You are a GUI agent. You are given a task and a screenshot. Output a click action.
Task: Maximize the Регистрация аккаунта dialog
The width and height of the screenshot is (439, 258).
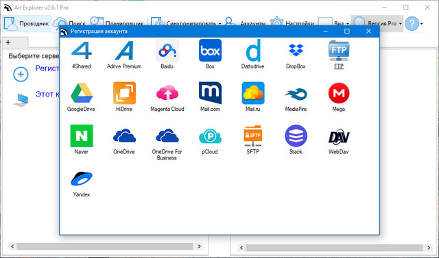(x=347, y=31)
